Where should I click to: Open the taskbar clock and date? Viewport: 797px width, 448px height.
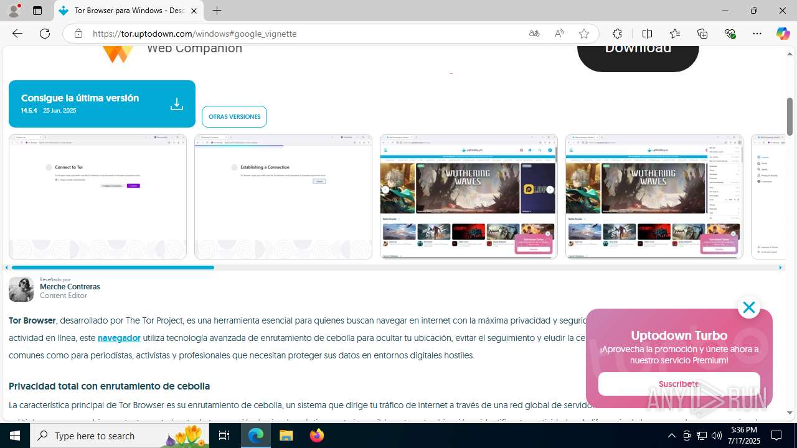click(x=743, y=436)
